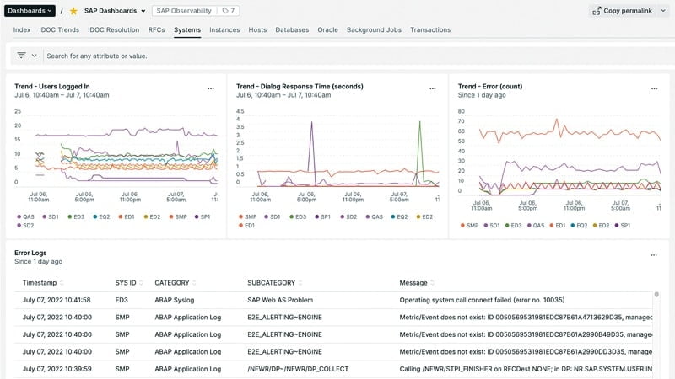675x379 pixels.
Task: Toggle the QAS series in Users Logged In legend
Action: tap(29, 216)
